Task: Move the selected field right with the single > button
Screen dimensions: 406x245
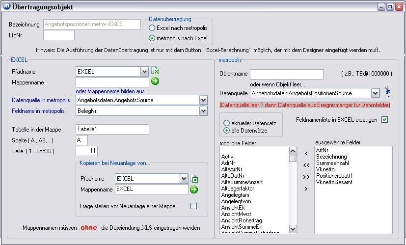Action: (306, 189)
